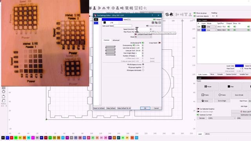Click the Devices button
The width and height of the screenshot is (251, 141).
202,118
